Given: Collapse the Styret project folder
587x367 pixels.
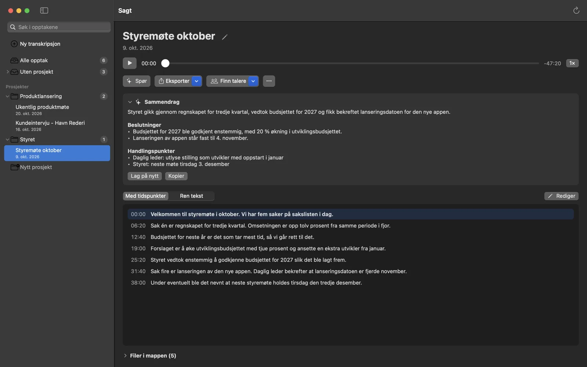Looking at the screenshot, I should (7, 139).
